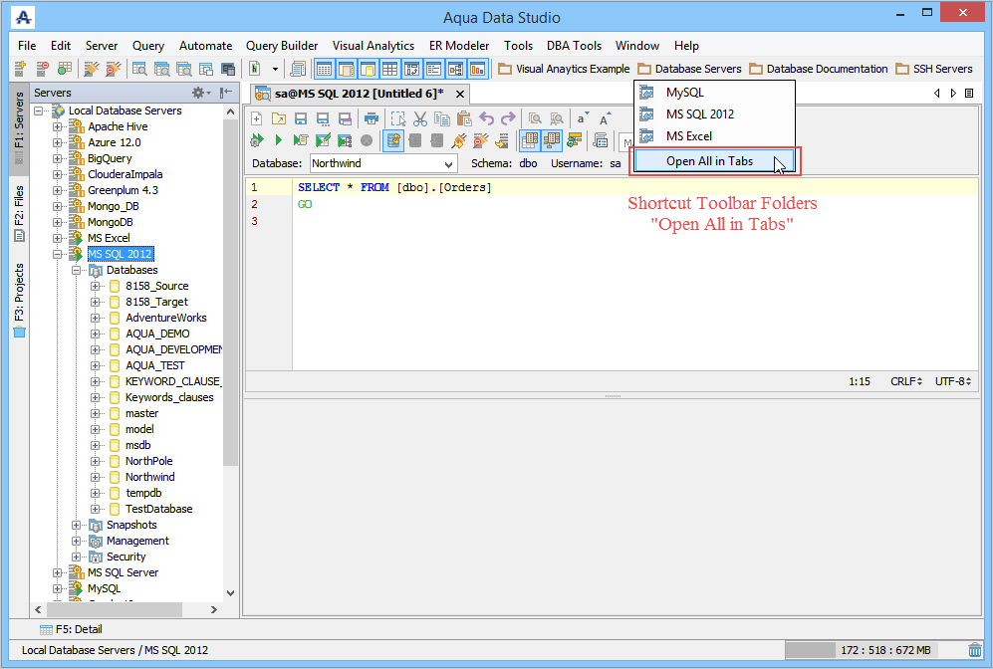
Task: Select Open All in Tabs menu item
Action: click(x=709, y=161)
